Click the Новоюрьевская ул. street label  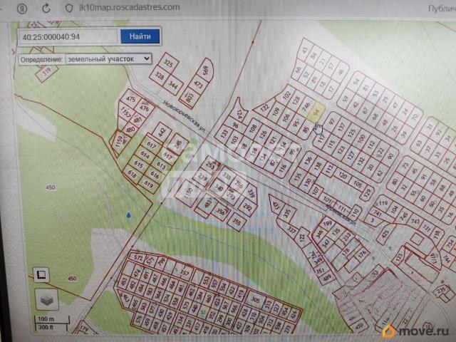pos(184,116)
